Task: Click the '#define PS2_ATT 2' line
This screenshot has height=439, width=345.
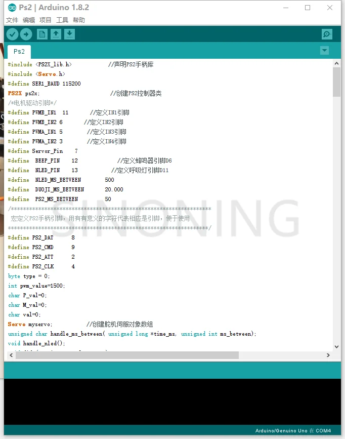Action: pyautogui.click(x=41, y=257)
